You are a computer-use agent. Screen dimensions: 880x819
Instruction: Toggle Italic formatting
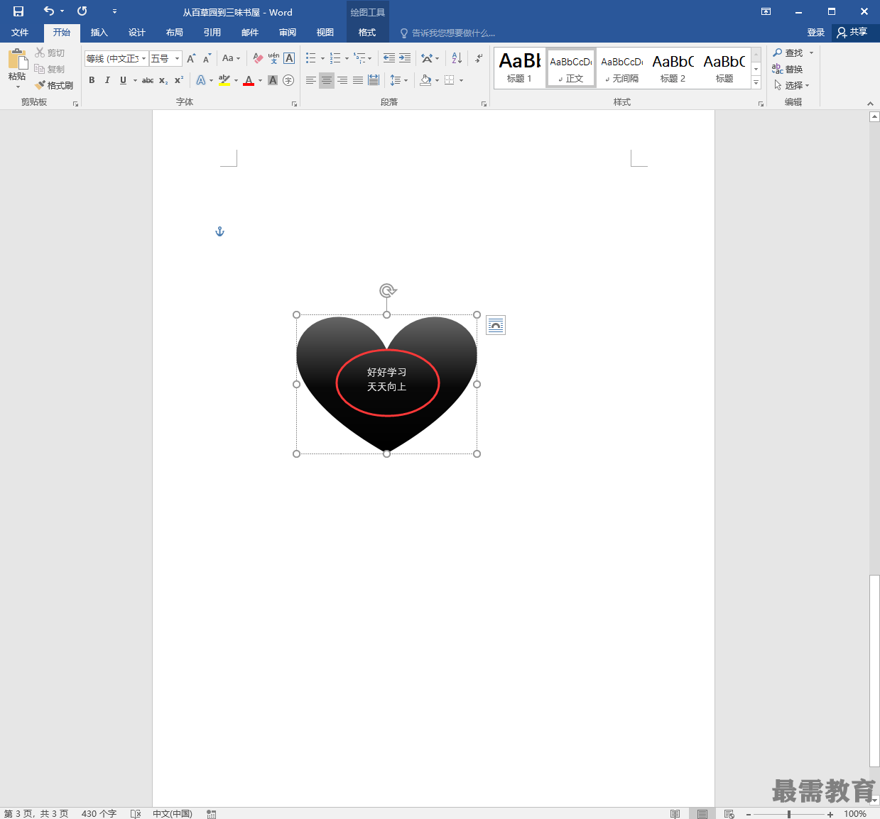click(107, 80)
